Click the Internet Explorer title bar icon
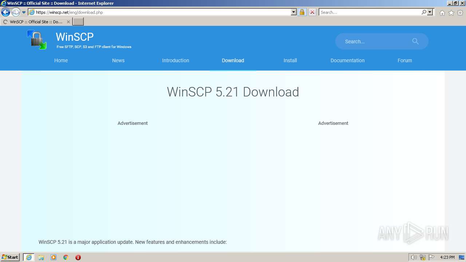This screenshot has width=466, height=262. pos(4,3)
